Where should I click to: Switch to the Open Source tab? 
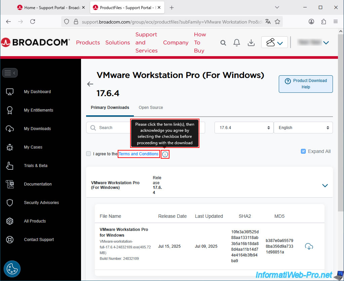151,108
